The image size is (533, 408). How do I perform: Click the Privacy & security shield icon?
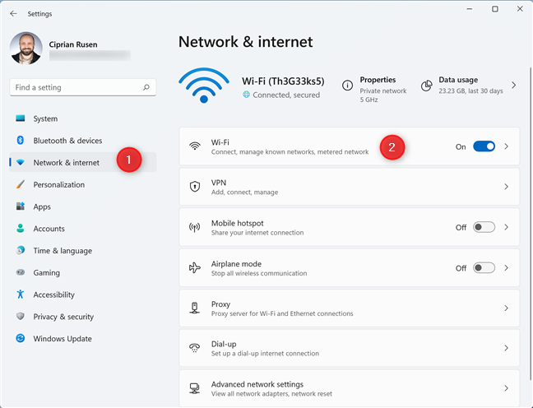(x=21, y=316)
